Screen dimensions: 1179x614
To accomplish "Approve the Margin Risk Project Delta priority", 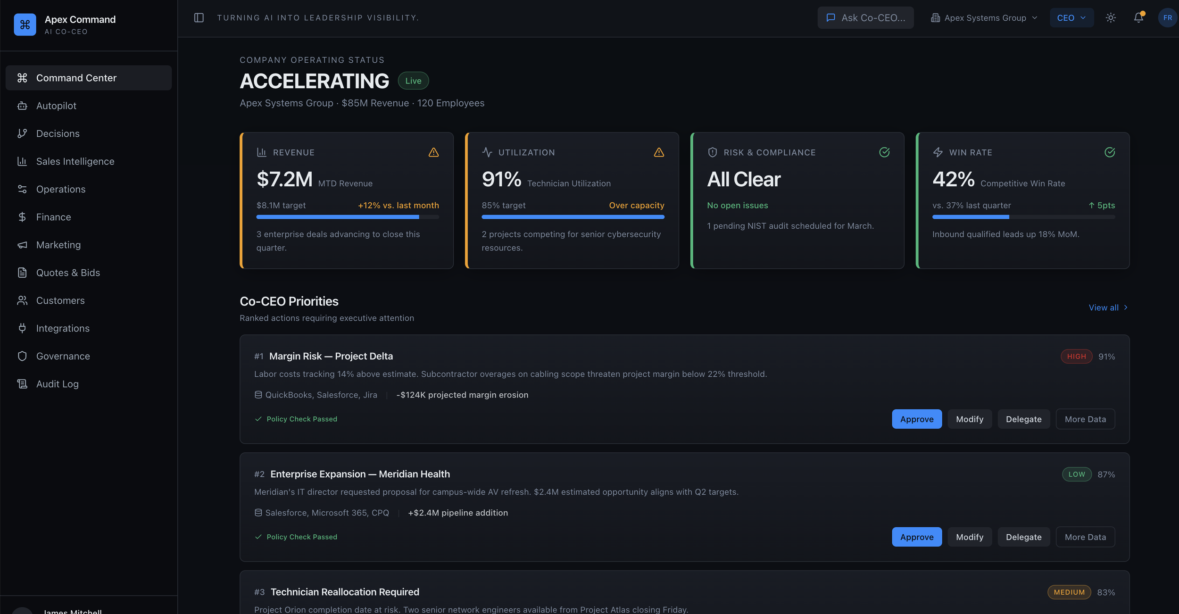I will coord(916,419).
